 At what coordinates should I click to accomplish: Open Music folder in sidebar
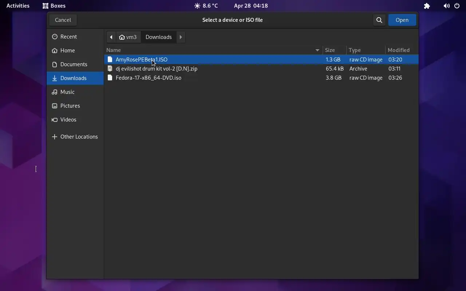(75, 92)
